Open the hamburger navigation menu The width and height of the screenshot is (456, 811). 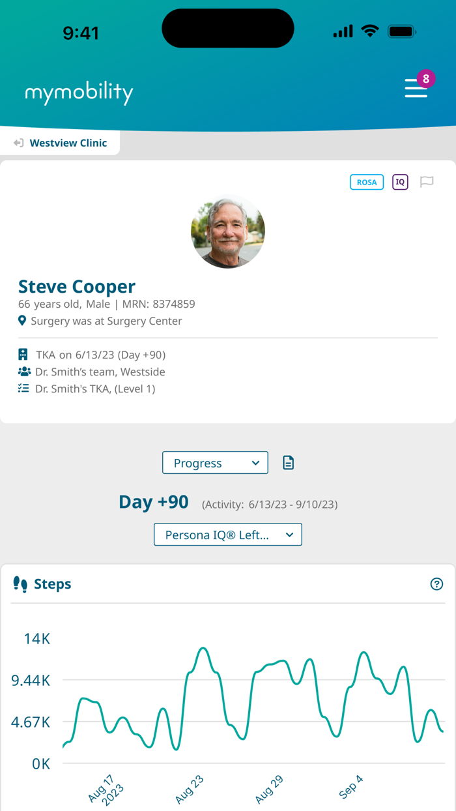(416, 88)
